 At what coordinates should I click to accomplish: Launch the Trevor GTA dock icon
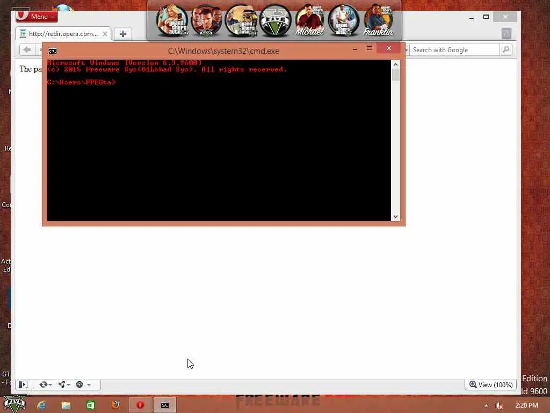tap(343, 20)
